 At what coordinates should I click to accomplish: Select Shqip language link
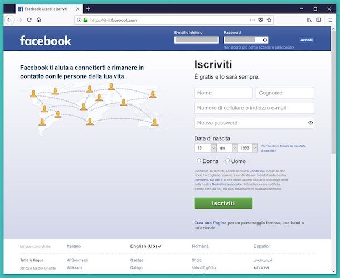point(196,260)
